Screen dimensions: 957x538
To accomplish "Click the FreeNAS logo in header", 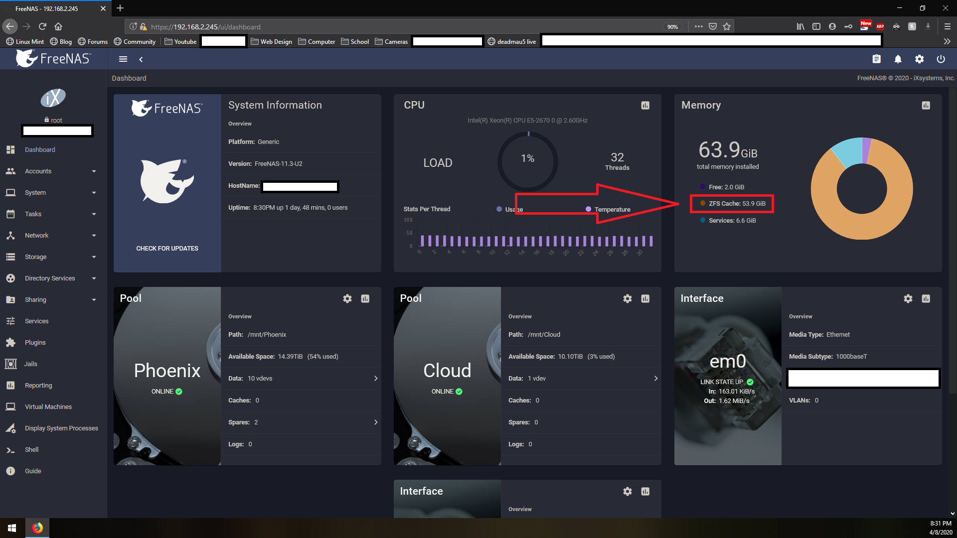I will click(x=53, y=59).
